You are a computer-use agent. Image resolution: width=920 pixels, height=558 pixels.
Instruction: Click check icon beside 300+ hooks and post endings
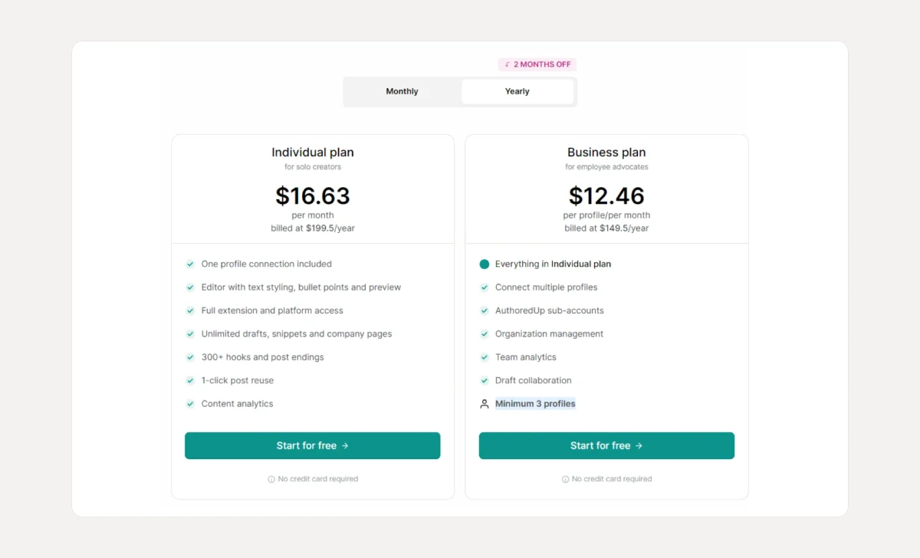[x=190, y=357]
